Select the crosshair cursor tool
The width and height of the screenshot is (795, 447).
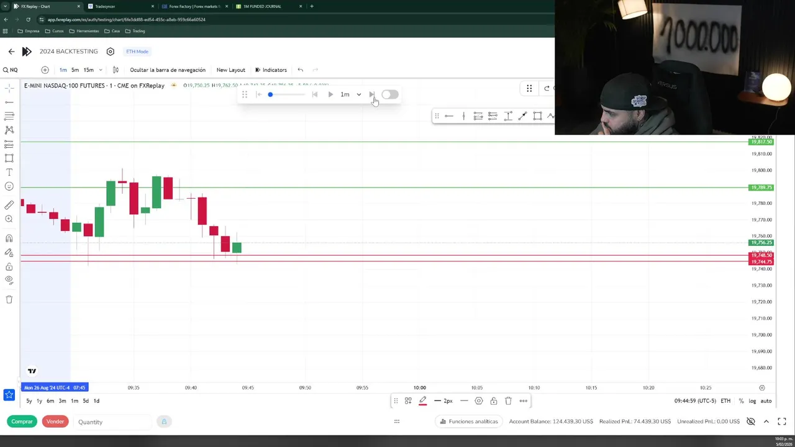9,88
